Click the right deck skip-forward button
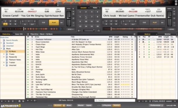Screen dimensions: 178x108 click(x=163, y=22)
